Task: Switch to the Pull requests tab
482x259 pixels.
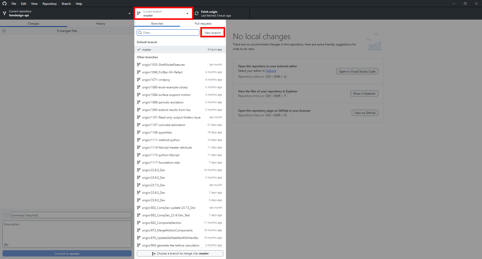Action: 203,23
